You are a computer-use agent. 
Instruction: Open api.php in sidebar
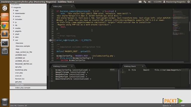(18, 67)
